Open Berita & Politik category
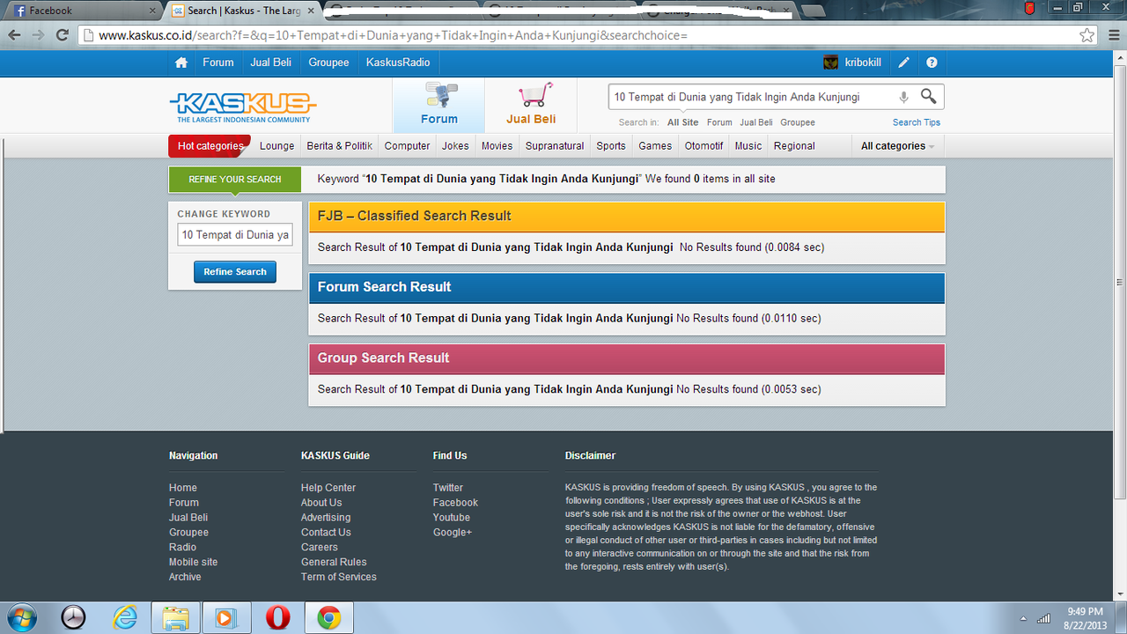1127x634 pixels. click(340, 146)
